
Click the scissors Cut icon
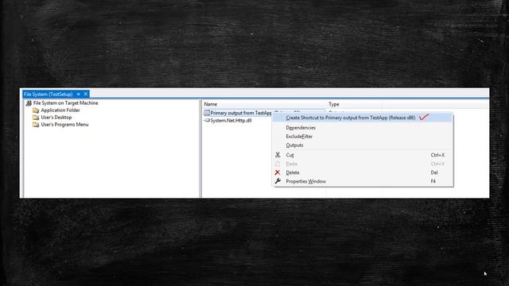tap(278, 155)
